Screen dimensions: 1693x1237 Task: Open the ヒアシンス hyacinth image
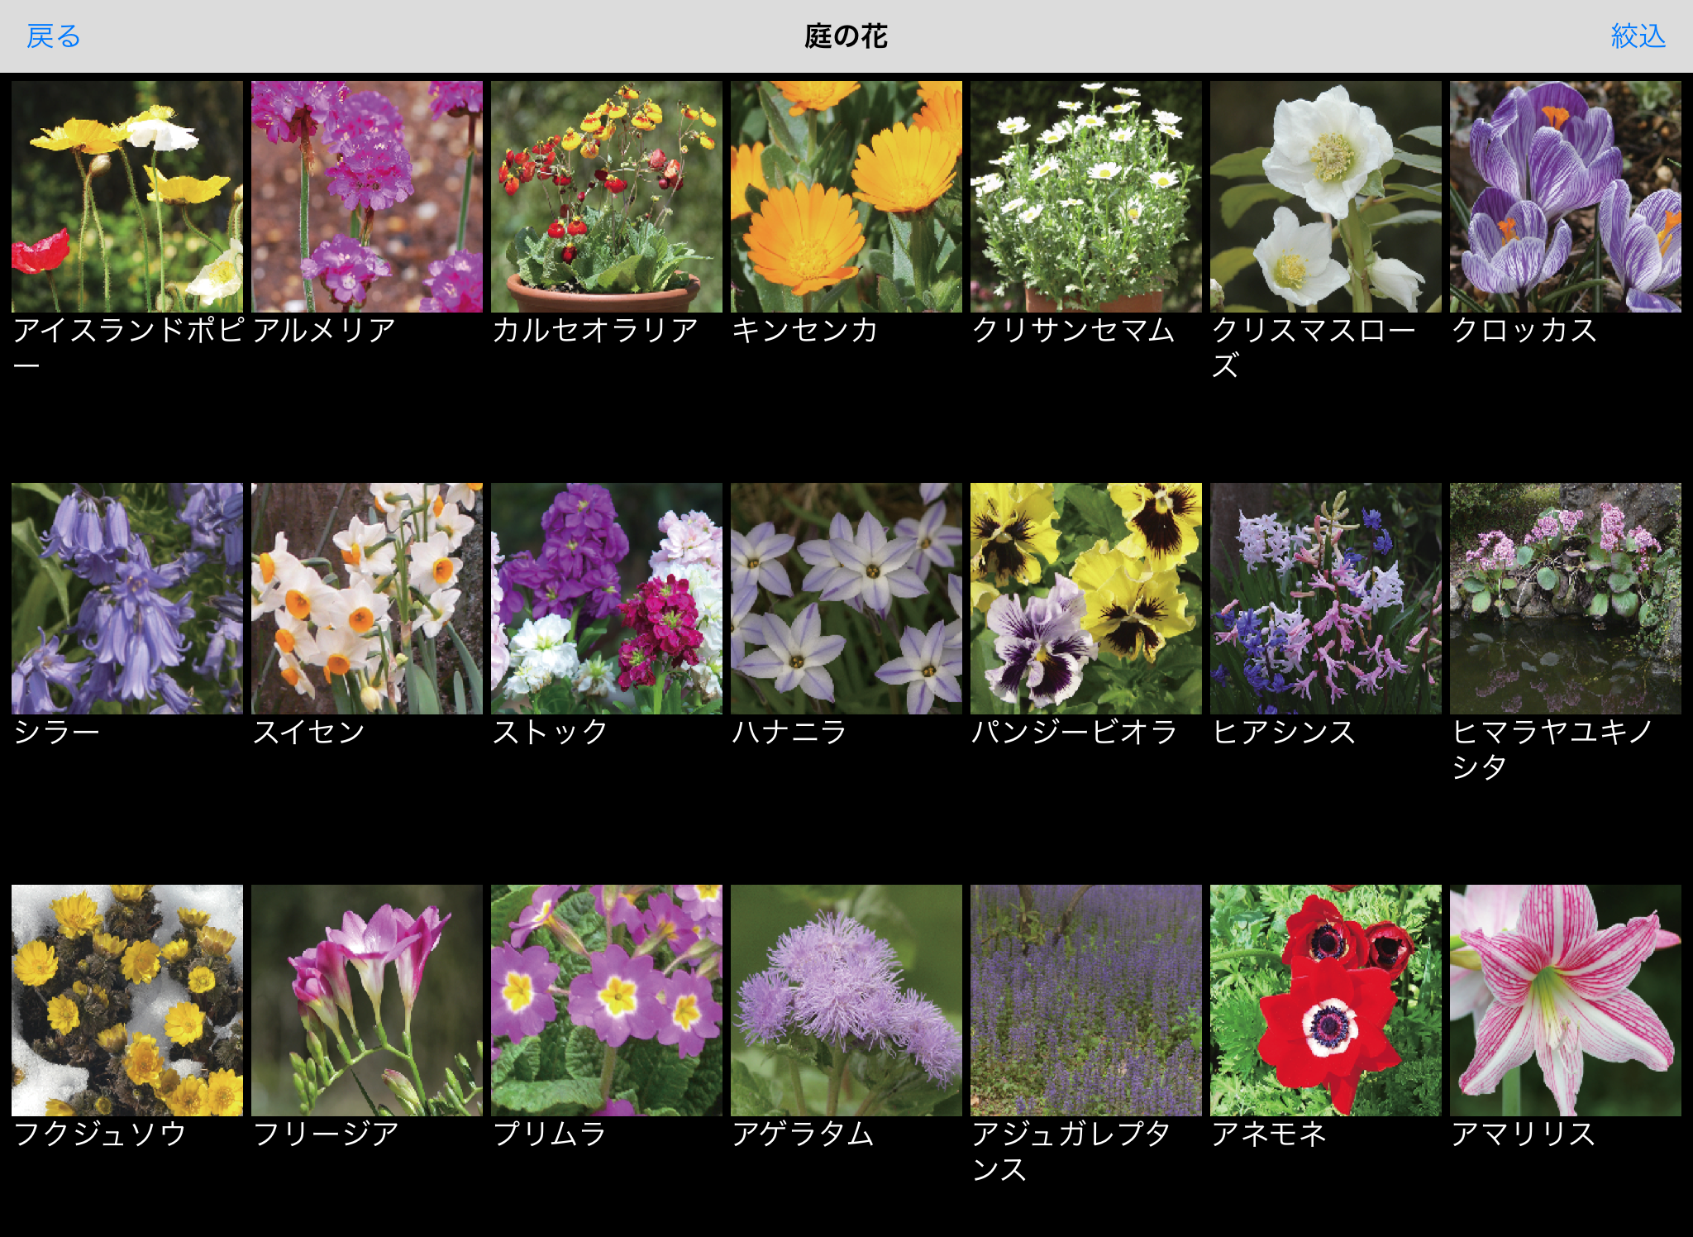(x=1326, y=599)
